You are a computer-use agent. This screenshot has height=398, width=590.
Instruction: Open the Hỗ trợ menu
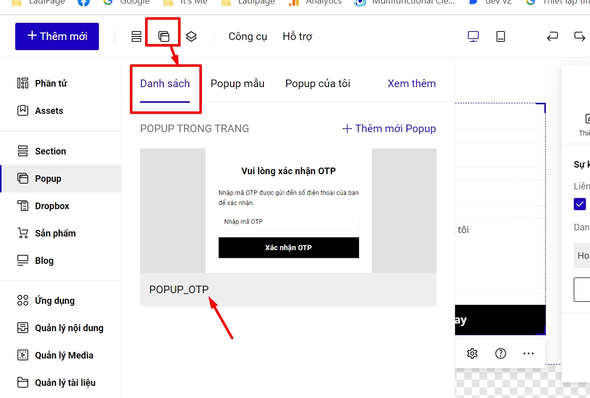coord(297,36)
